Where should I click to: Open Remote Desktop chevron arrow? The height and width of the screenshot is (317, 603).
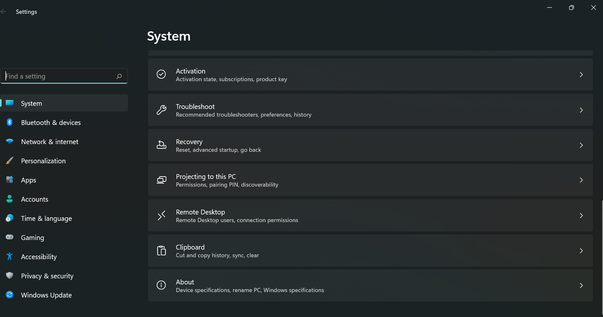[581, 216]
